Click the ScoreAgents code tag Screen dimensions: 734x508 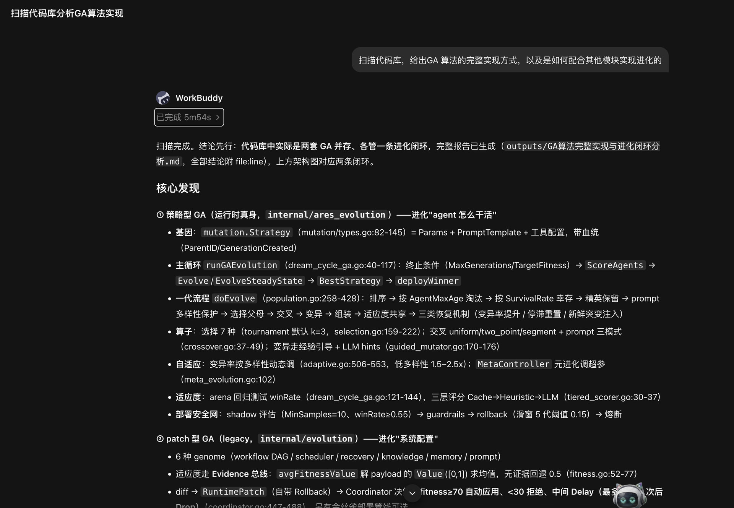point(615,265)
